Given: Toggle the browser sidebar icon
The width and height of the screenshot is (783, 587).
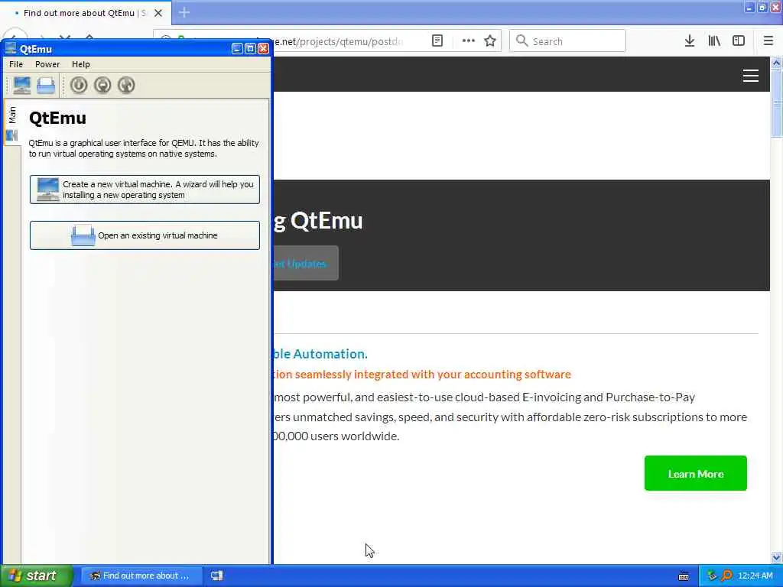Looking at the screenshot, I should (x=739, y=41).
